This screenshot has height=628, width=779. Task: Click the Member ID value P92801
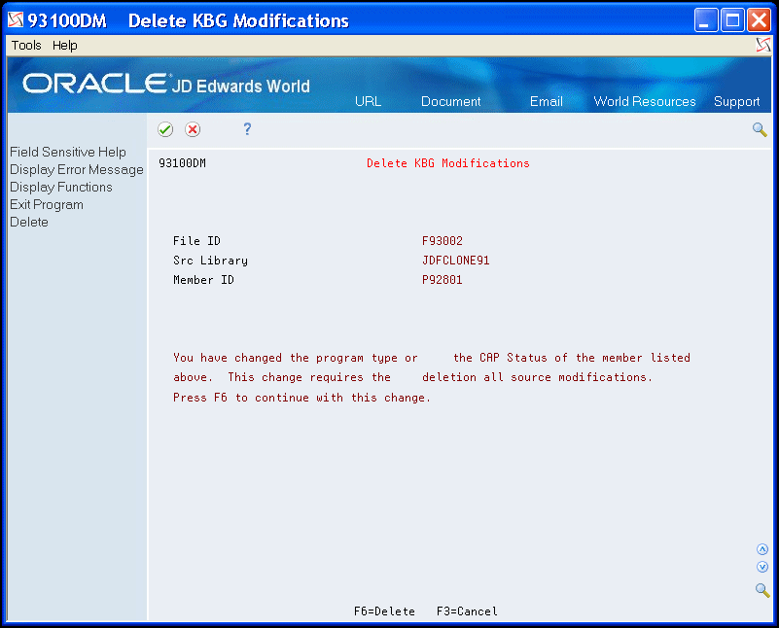click(443, 280)
